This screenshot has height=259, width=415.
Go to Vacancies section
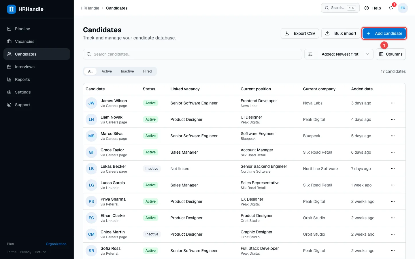[37, 41]
